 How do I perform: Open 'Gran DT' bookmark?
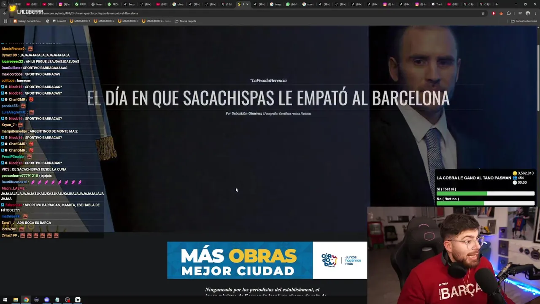pos(59,21)
